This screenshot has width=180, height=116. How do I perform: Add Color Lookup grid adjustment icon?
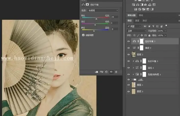[x=154, y=5]
